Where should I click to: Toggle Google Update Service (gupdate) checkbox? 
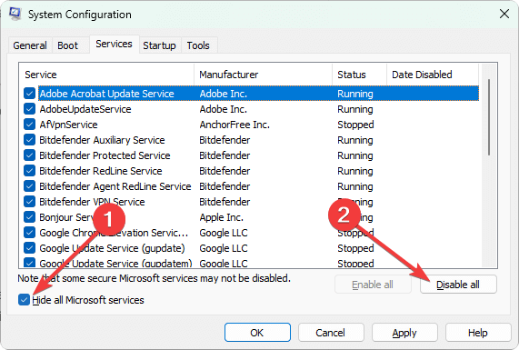(x=29, y=248)
